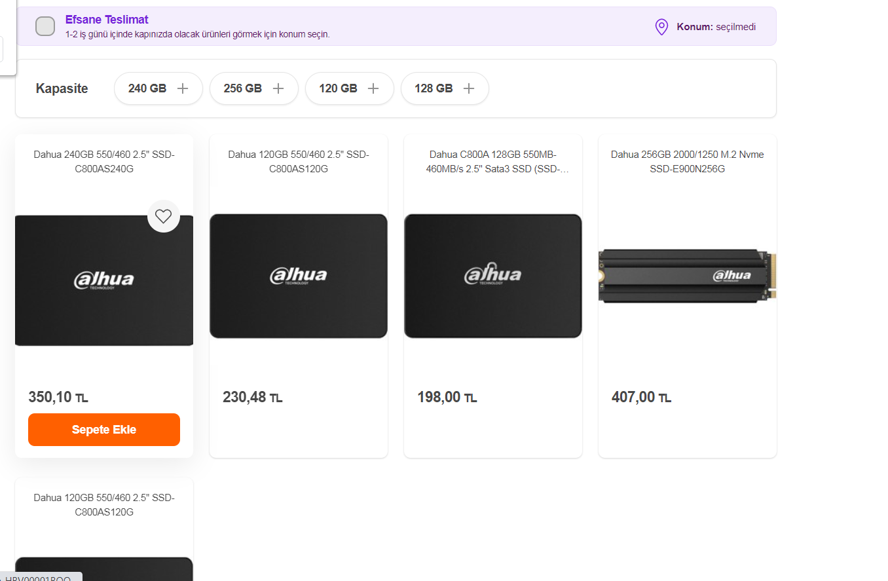Screen dimensions: 888x581
Task: Add the 256 GB capacity filter plus icon
Action: tap(278, 88)
